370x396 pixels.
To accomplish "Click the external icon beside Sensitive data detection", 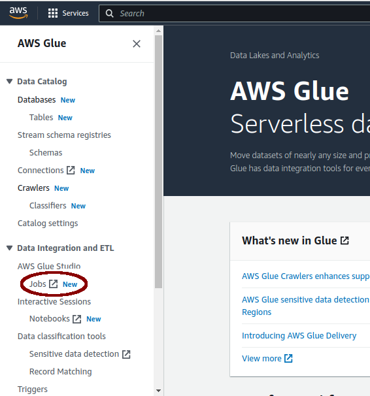I will (x=126, y=354).
